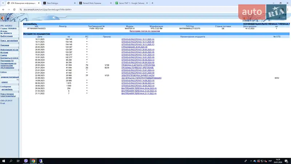Image resolution: width=291 pixels, height=164 pixels.
Task: Select Выбор языка in sidebar
Action: pos(7,36)
